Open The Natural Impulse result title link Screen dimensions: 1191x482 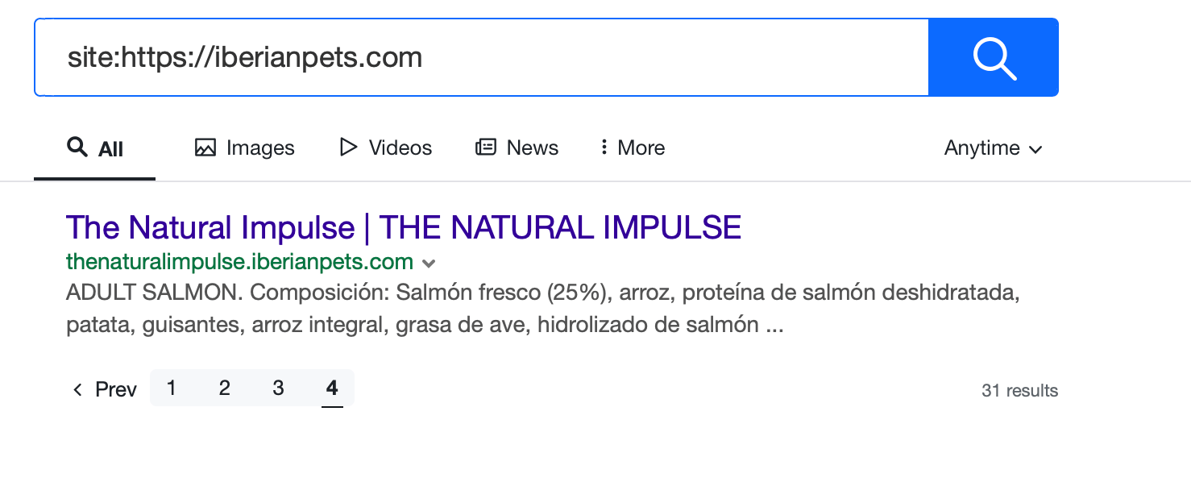pyautogui.click(x=404, y=227)
